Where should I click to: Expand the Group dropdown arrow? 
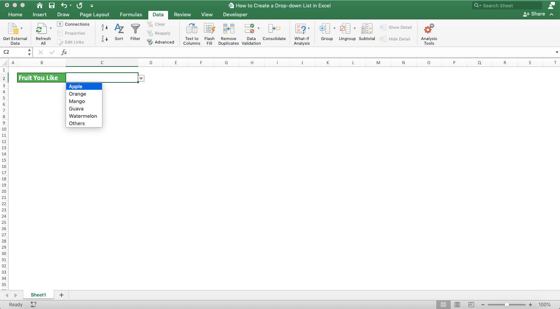[334, 28]
